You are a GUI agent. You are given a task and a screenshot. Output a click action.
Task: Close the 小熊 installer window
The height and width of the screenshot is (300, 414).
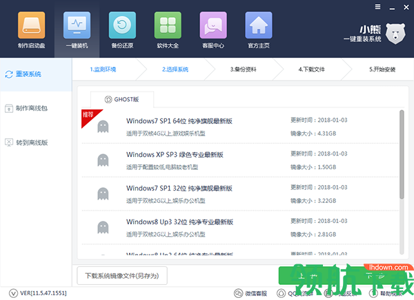(406, 8)
